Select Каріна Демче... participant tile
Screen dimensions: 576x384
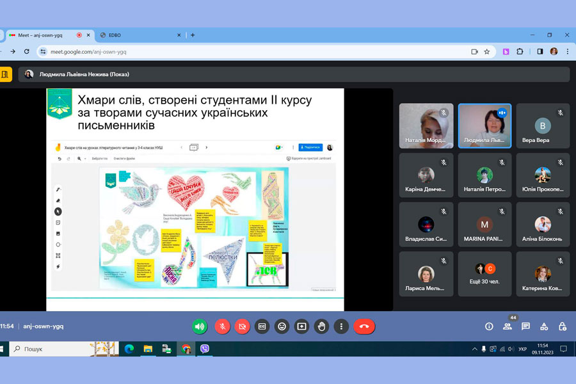point(426,175)
